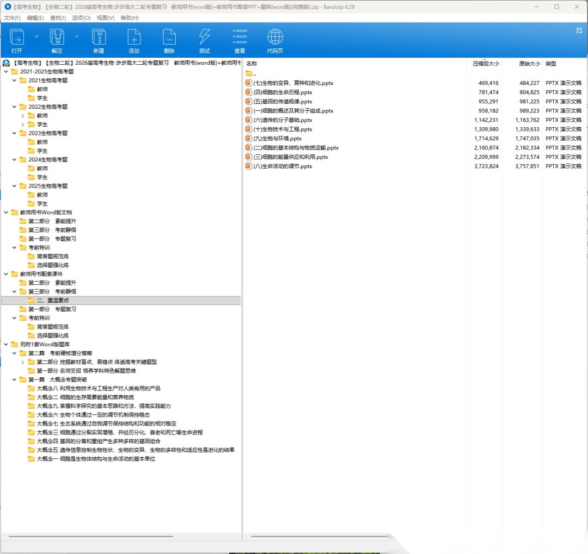This screenshot has height=554, width=588.
Task: Sort by the 名称 column header
Action: pos(252,64)
